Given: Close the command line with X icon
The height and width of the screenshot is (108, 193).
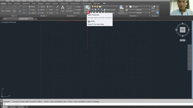Looking at the screenshot, I should 1,102.
